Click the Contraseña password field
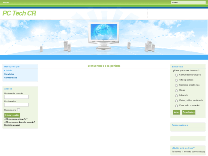 tap(16, 105)
